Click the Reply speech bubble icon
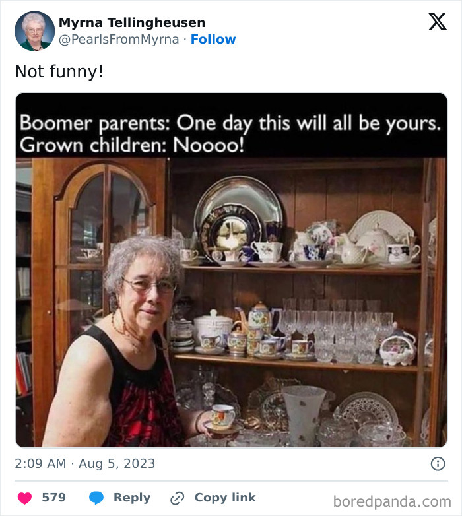This screenshot has height=516, width=462. pos(96,498)
